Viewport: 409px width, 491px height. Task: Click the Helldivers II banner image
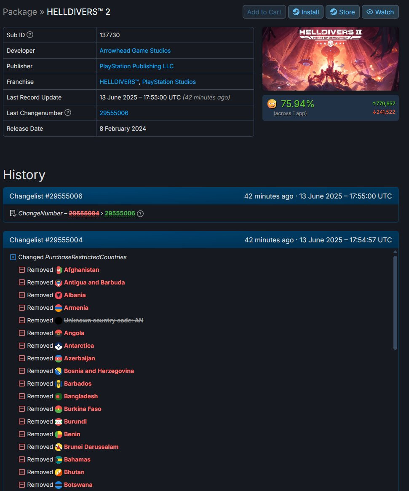[331, 59]
